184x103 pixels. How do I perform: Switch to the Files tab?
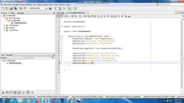pos(12,13)
